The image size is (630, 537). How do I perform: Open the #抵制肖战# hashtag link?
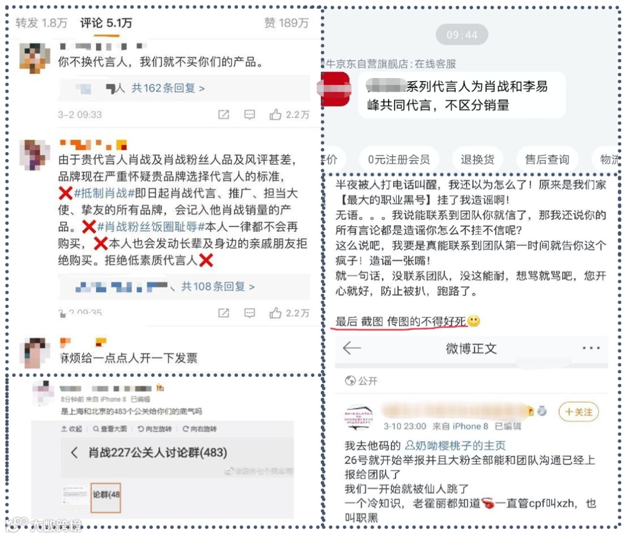pos(104,193)
